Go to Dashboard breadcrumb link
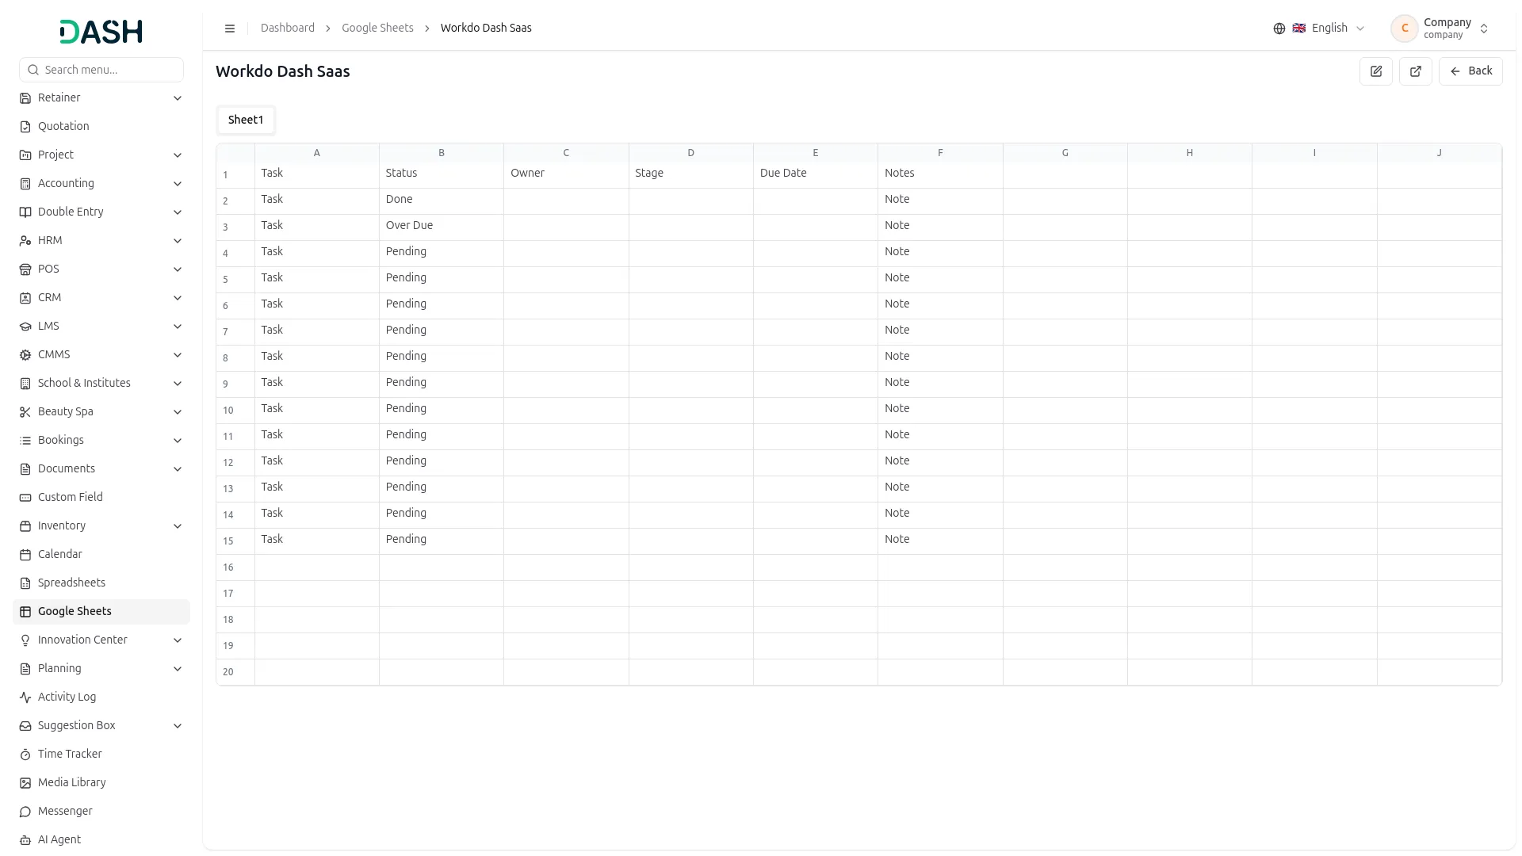This screenshot has height=856, width=1522. [288, 29]
